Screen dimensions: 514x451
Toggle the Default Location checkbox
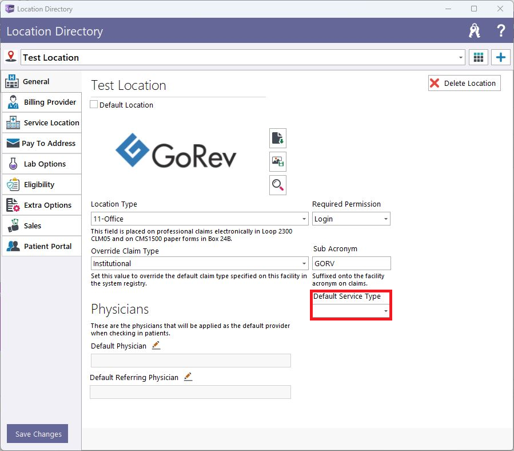pos(94,105)
